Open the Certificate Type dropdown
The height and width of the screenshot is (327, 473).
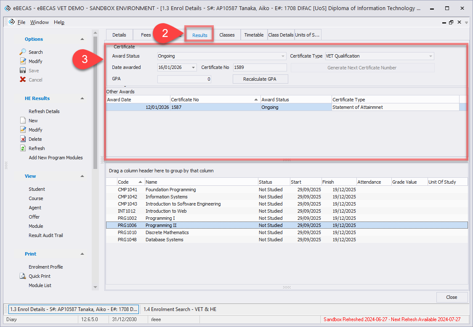point(430,56)
